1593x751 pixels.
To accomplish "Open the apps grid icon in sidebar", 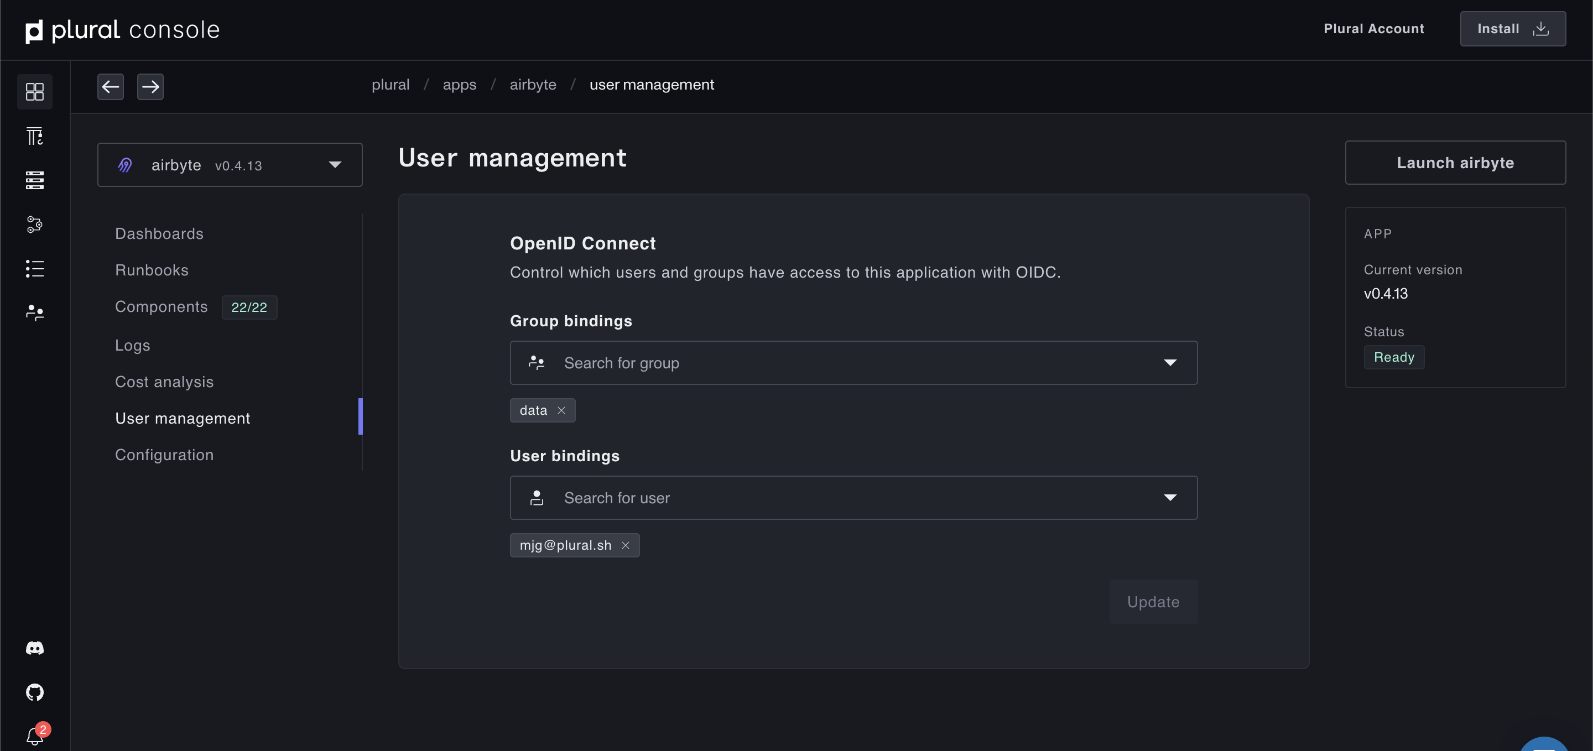I will tap(35, 91).
